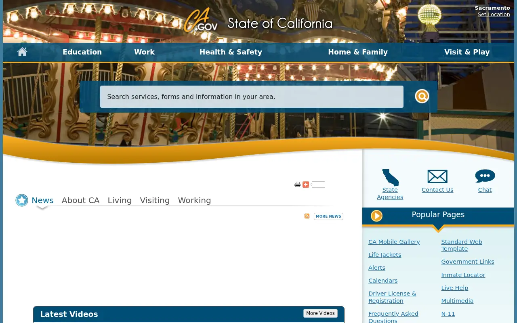
Task: Open the Health & Safety menu
Action: tap(231, 52)
